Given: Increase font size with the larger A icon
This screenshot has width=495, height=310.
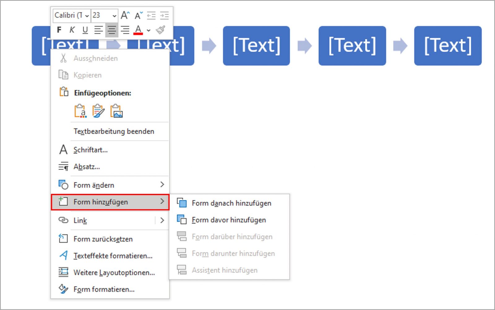Looking at the screenshot, I should (x=125, y=15).
